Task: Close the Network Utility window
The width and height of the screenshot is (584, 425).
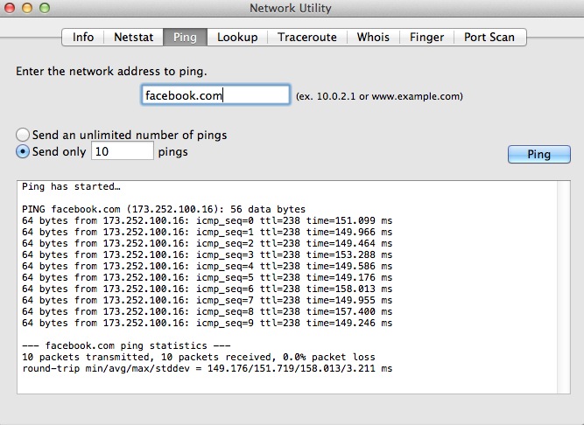Action: (x=12, y=9)
